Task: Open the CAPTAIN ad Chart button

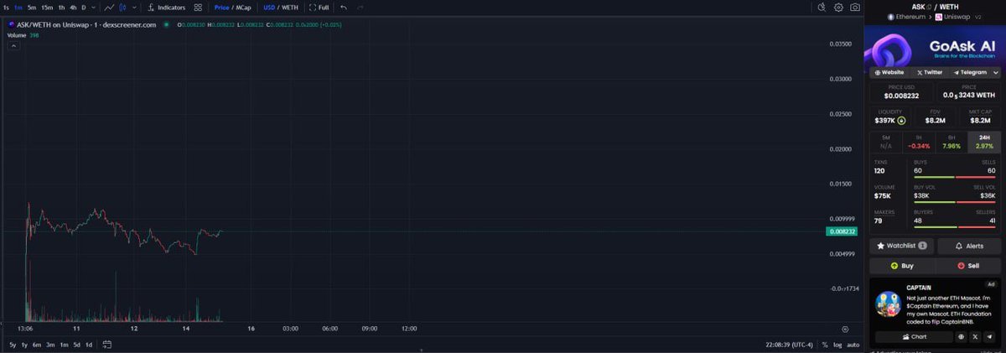Action: click(x=914, y=336)
